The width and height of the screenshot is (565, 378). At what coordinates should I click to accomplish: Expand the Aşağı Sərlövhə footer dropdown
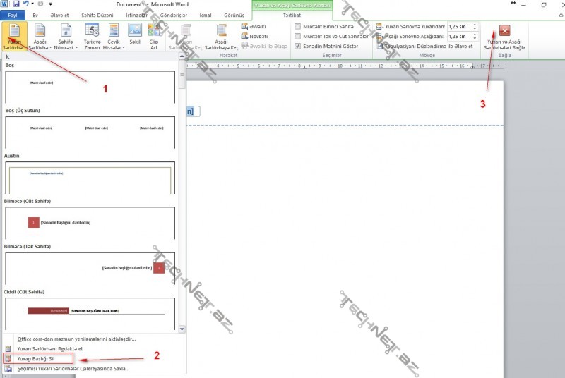tap(40, 36)
